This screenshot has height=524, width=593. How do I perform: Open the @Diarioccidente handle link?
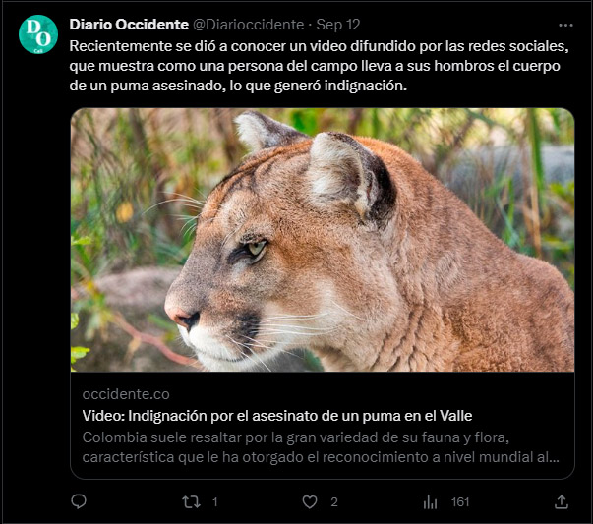(x=249, y=25)
